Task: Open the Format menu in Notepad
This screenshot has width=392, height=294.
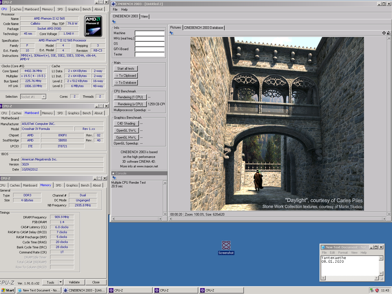Action: coord(343,253)
